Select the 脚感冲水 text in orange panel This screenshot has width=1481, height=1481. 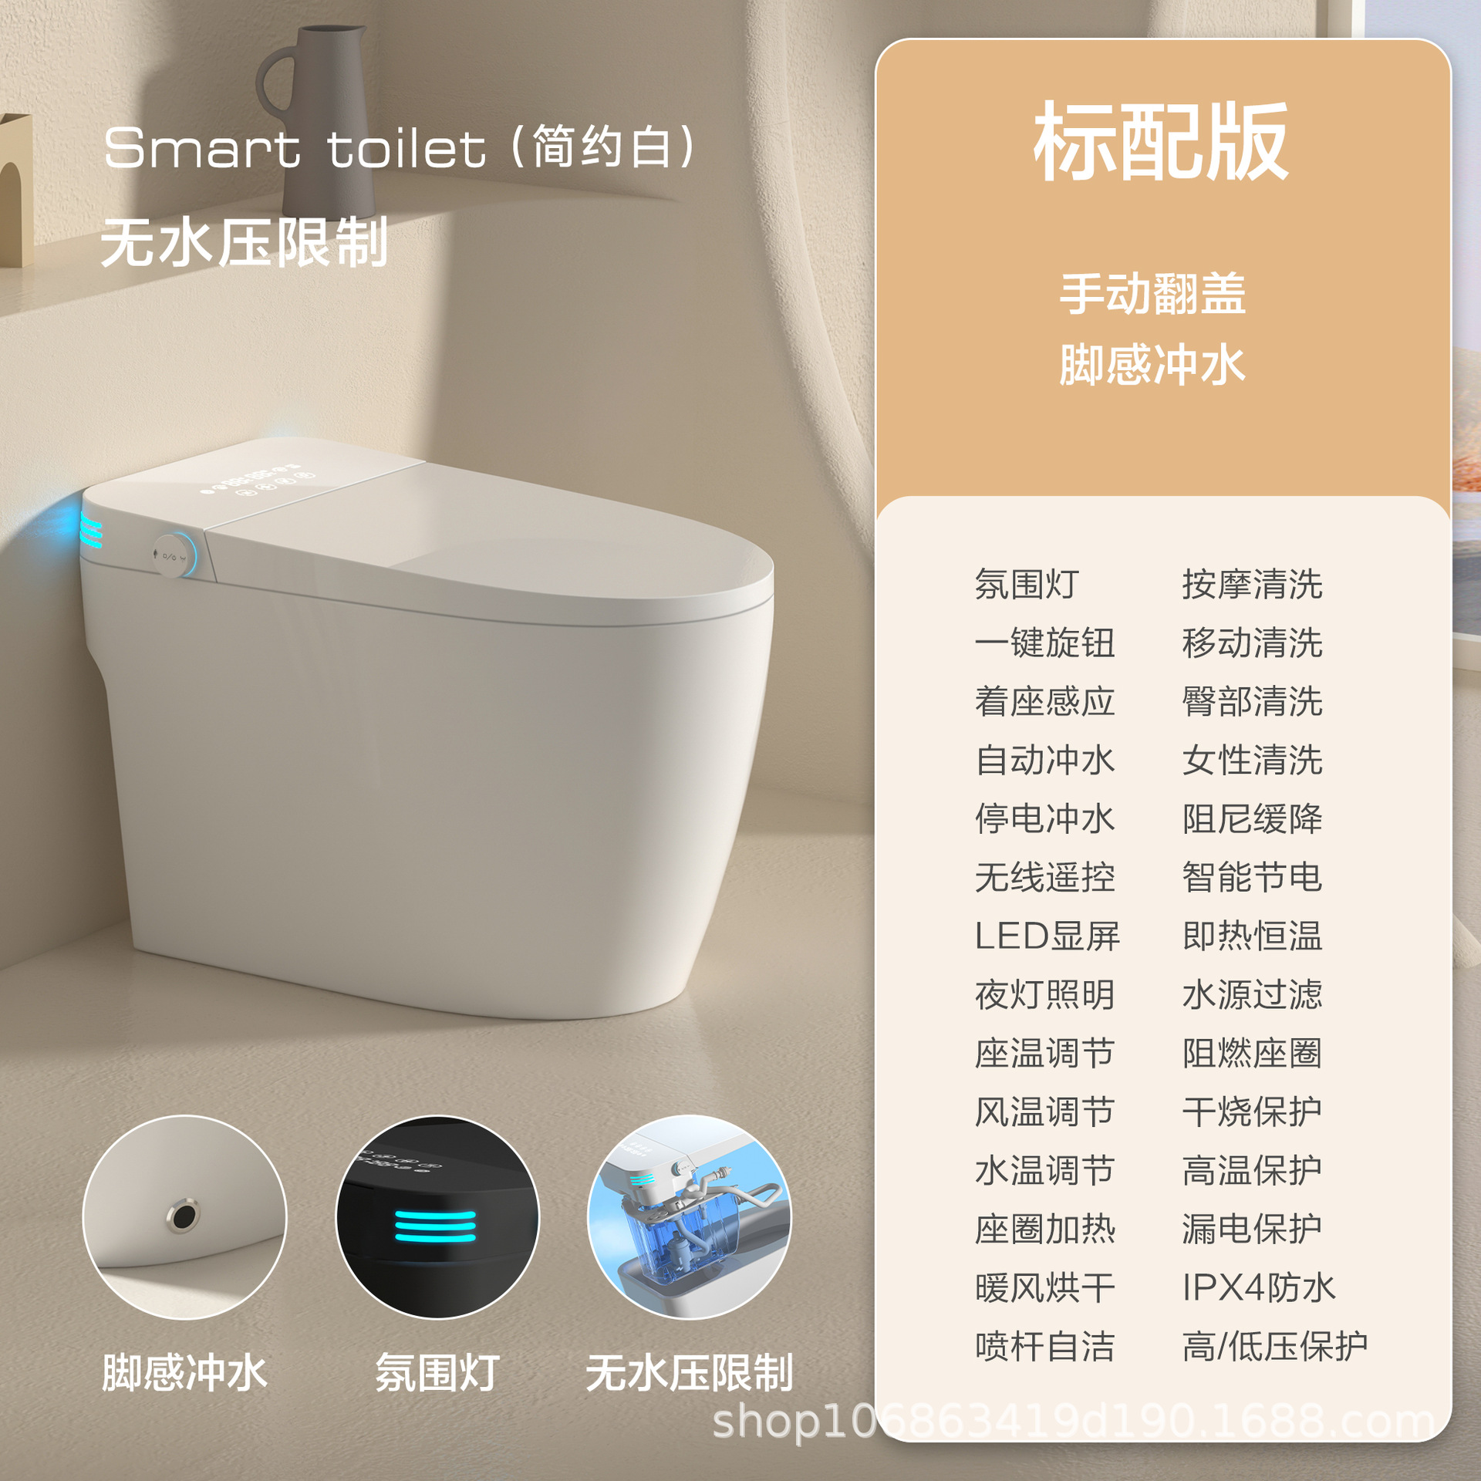click(1152, 365)
